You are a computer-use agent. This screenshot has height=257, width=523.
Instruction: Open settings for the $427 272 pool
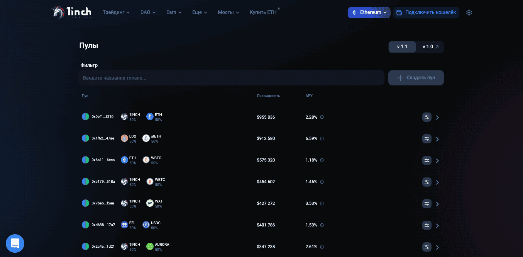[427, 204]
